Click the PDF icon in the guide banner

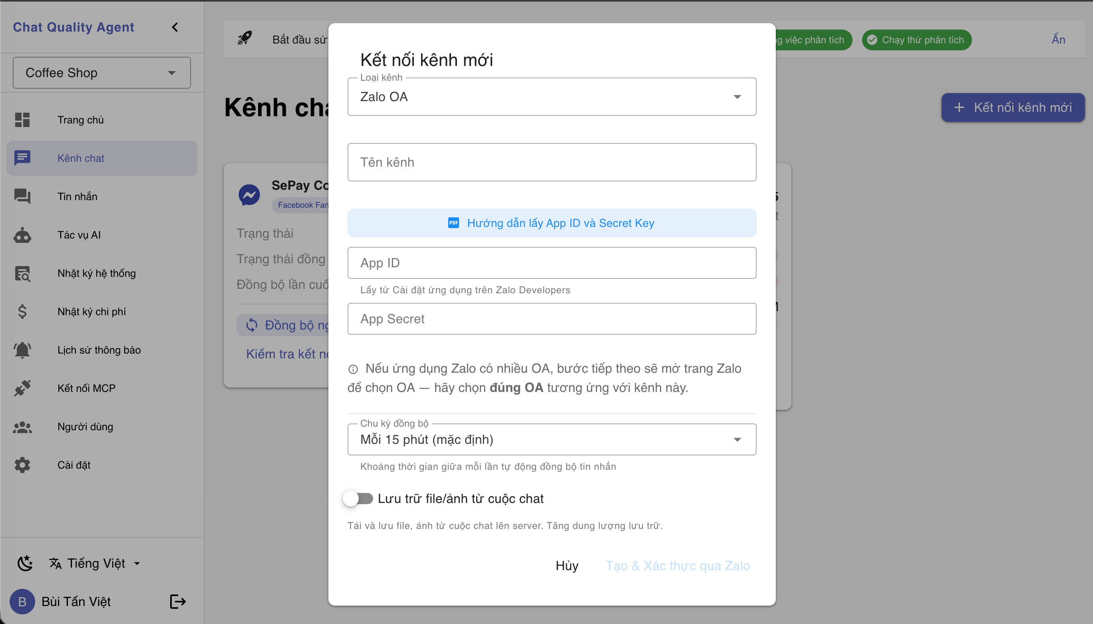coord(453,223)
